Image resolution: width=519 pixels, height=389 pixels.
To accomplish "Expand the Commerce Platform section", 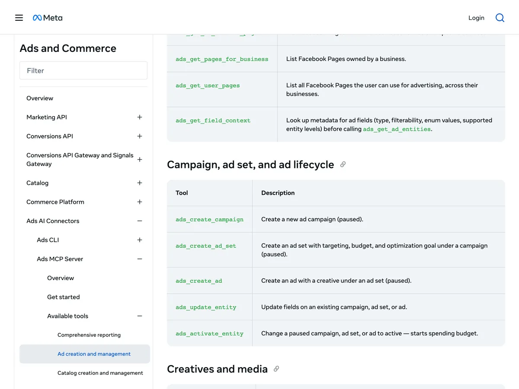I will pos(140,202).
